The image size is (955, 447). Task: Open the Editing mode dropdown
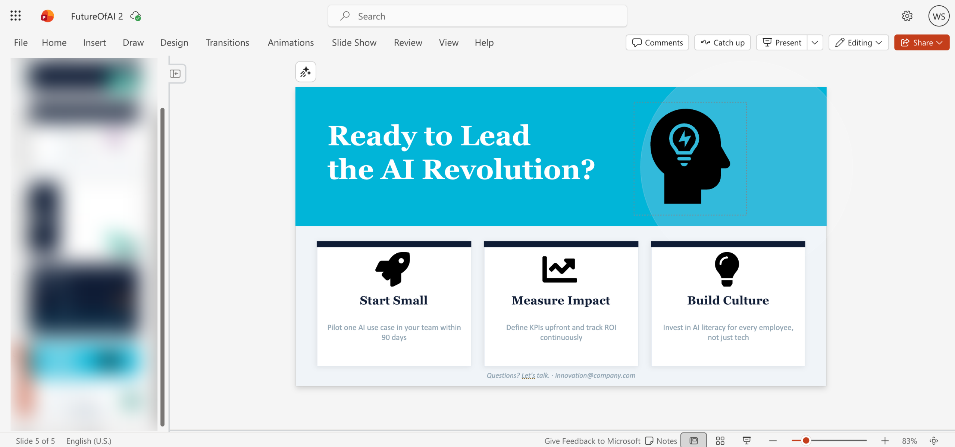click(x=858, y=43)
